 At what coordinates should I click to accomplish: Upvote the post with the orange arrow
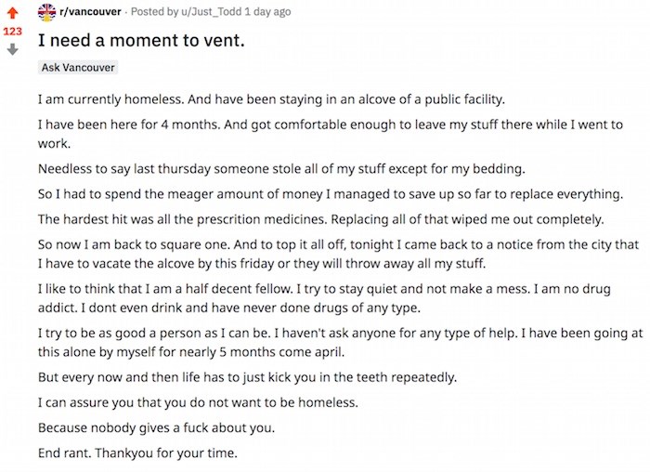[x=13, y=13]
